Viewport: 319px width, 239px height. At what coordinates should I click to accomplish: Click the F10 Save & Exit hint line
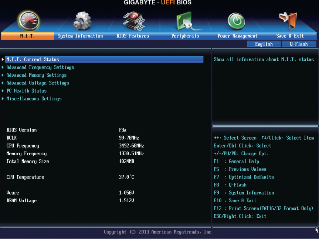point(235,200)
